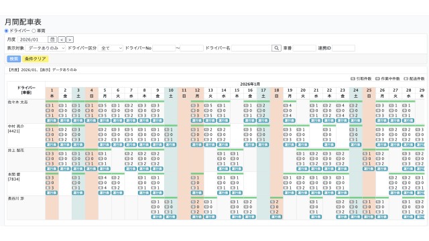Click pickup count icon for 本間 [7834] day 20
Image resolution: width=429 pixels, height=241 pixels.
pyautogui.click(x=299, y=177)
